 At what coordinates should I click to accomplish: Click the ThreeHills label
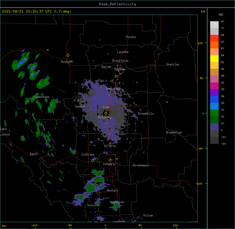(x=146, y=114)
